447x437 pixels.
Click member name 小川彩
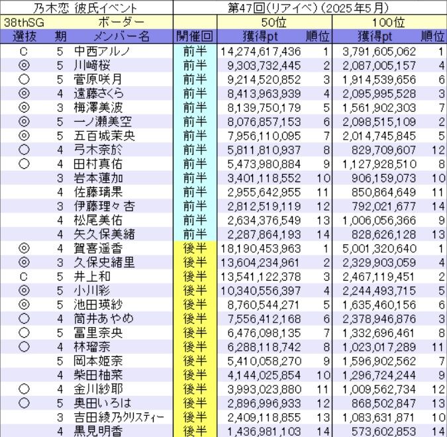pos(92,291)
